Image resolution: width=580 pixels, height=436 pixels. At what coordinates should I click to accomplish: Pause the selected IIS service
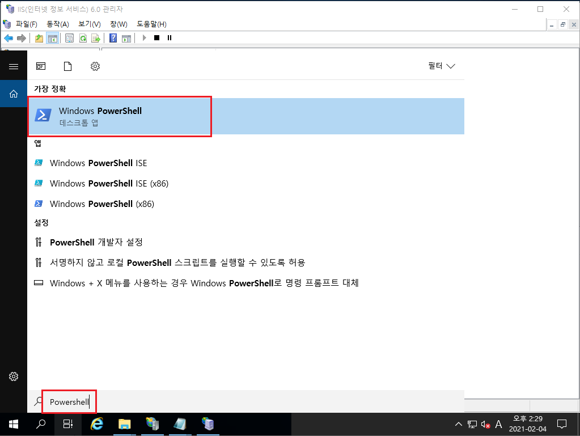coord(170,38)
